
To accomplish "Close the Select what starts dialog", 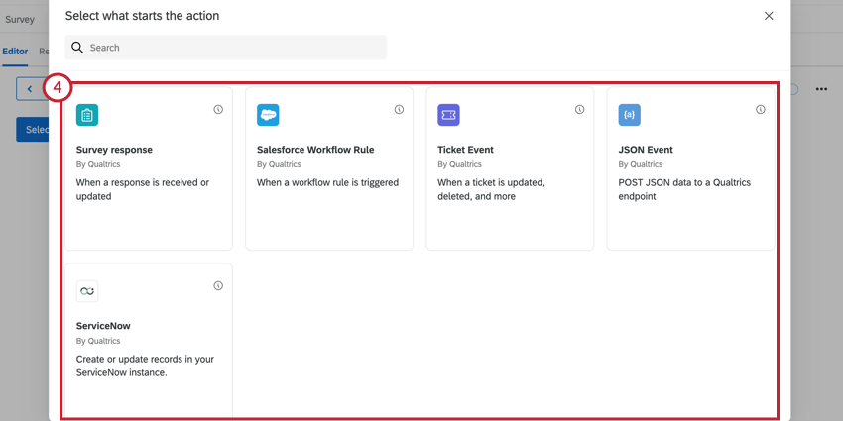I will [x=769, y=16].
